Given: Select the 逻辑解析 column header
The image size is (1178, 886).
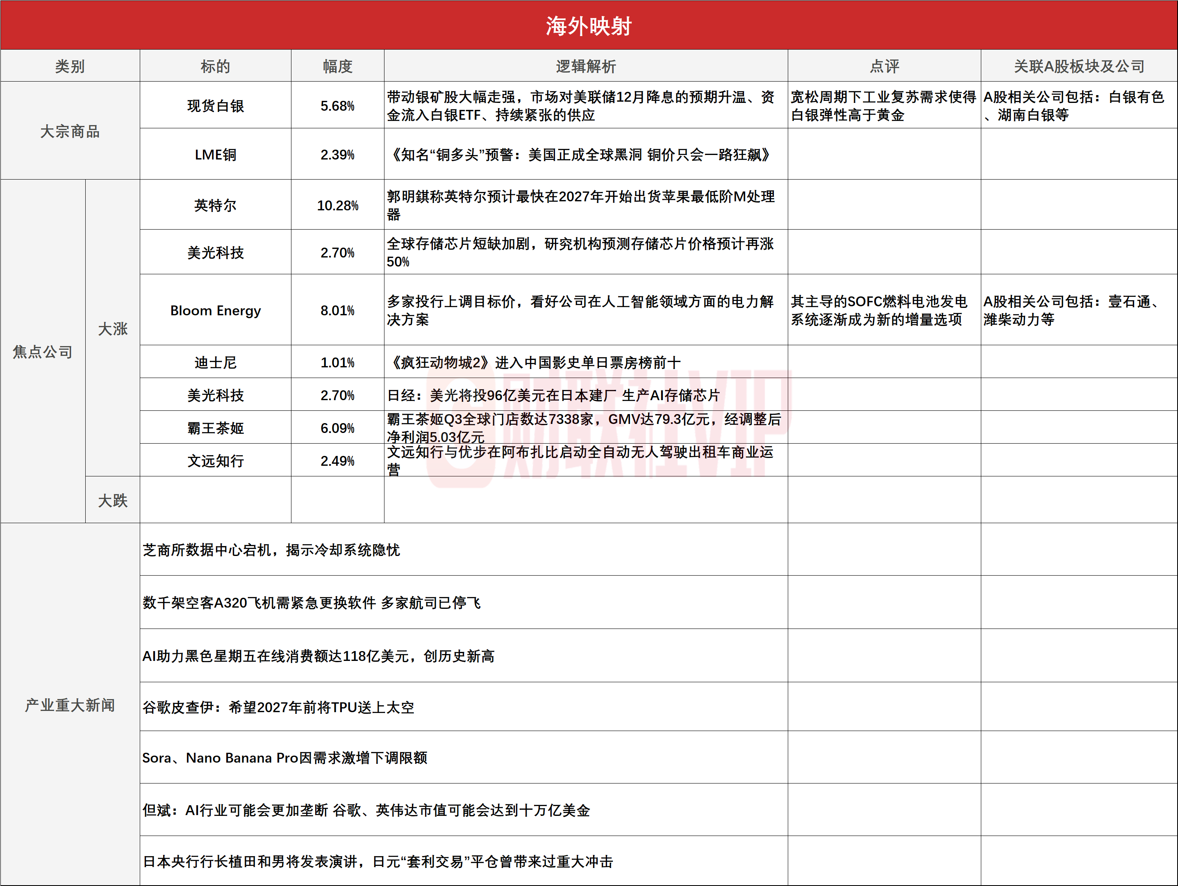Looking at the screenshot, I should (585, 66).
